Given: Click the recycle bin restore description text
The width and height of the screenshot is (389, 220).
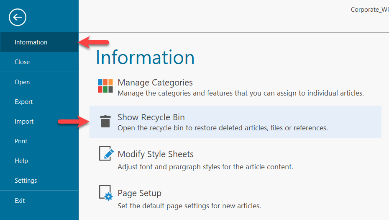Looking at the screenshot, I should click(223, 128).
